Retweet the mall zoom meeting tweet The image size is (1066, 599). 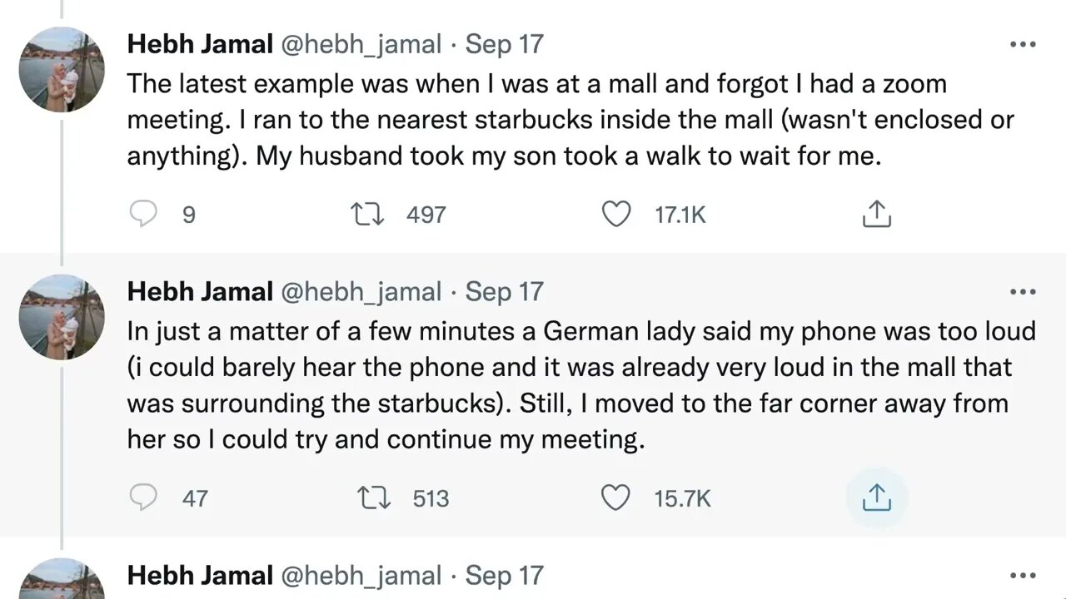coord(367,215)
